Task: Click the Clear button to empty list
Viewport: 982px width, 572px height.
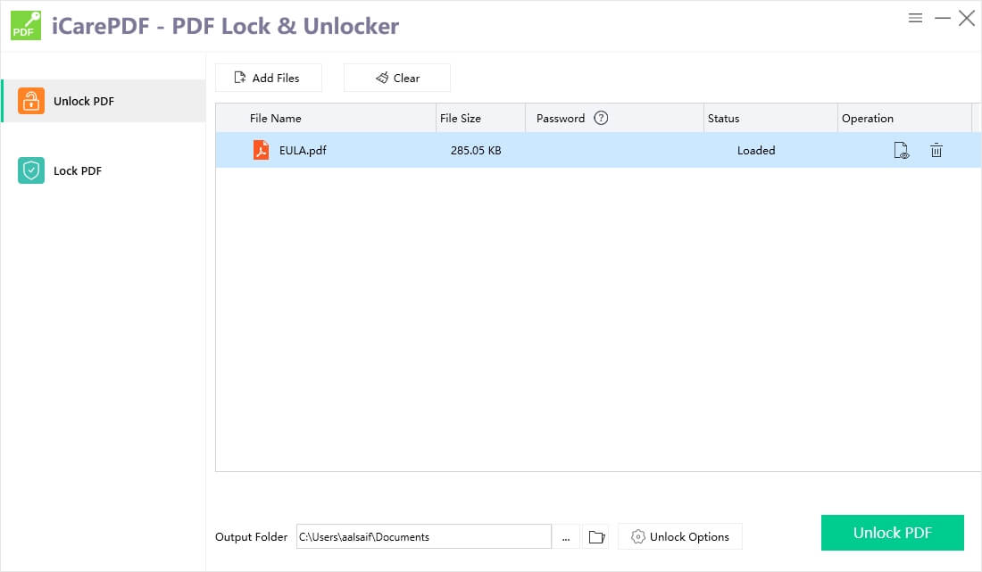Action: pos(396,78)
